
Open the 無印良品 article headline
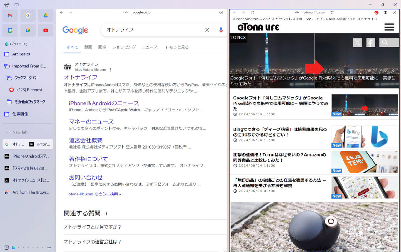[279, 183]
